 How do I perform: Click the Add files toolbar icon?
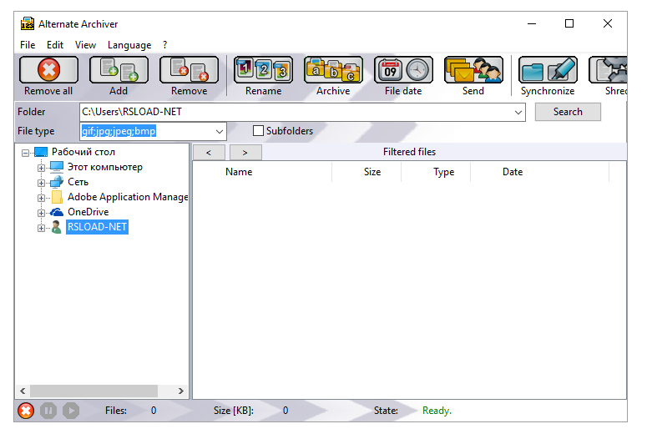[x=119, y=70]
